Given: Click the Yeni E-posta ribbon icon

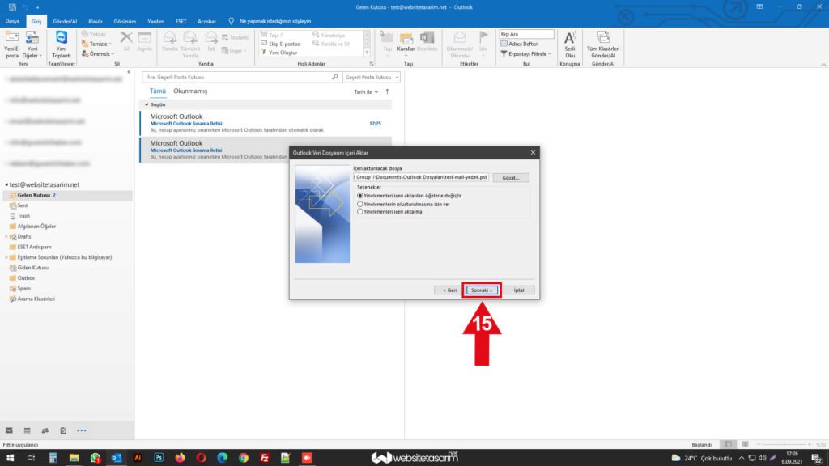Looking at the screenshot, I should tap(11, 42).
